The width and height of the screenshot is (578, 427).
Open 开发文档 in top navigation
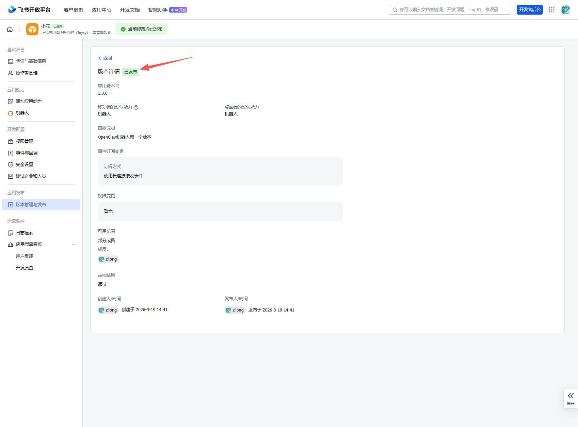[130, 10]
